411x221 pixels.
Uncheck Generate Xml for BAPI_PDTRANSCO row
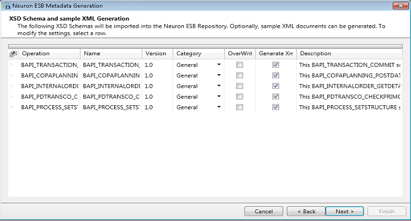(276, 96)
